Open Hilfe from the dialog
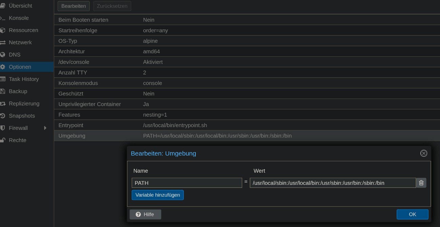The width and height of the screenshot is (440, 227). tap(145, 215)
